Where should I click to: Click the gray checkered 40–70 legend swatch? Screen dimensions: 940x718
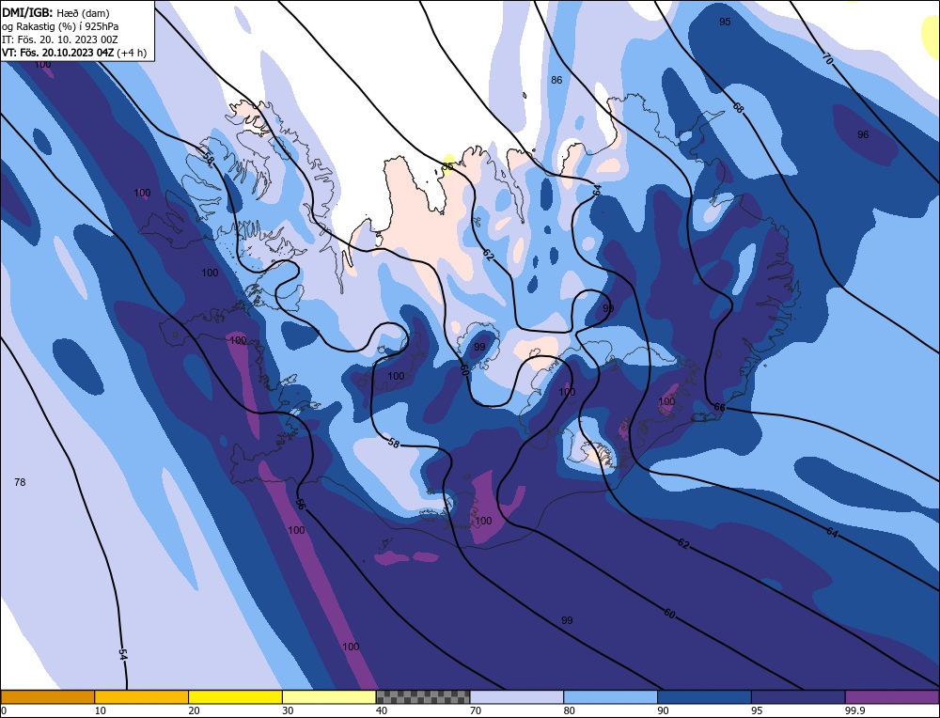[x=423, y=697]
